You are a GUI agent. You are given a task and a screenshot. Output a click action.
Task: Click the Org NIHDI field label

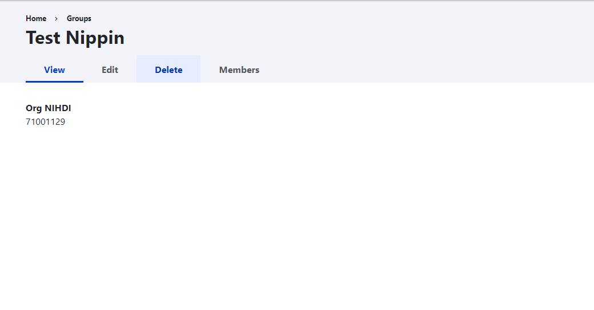pyautogui.click(x=49, y=108)
